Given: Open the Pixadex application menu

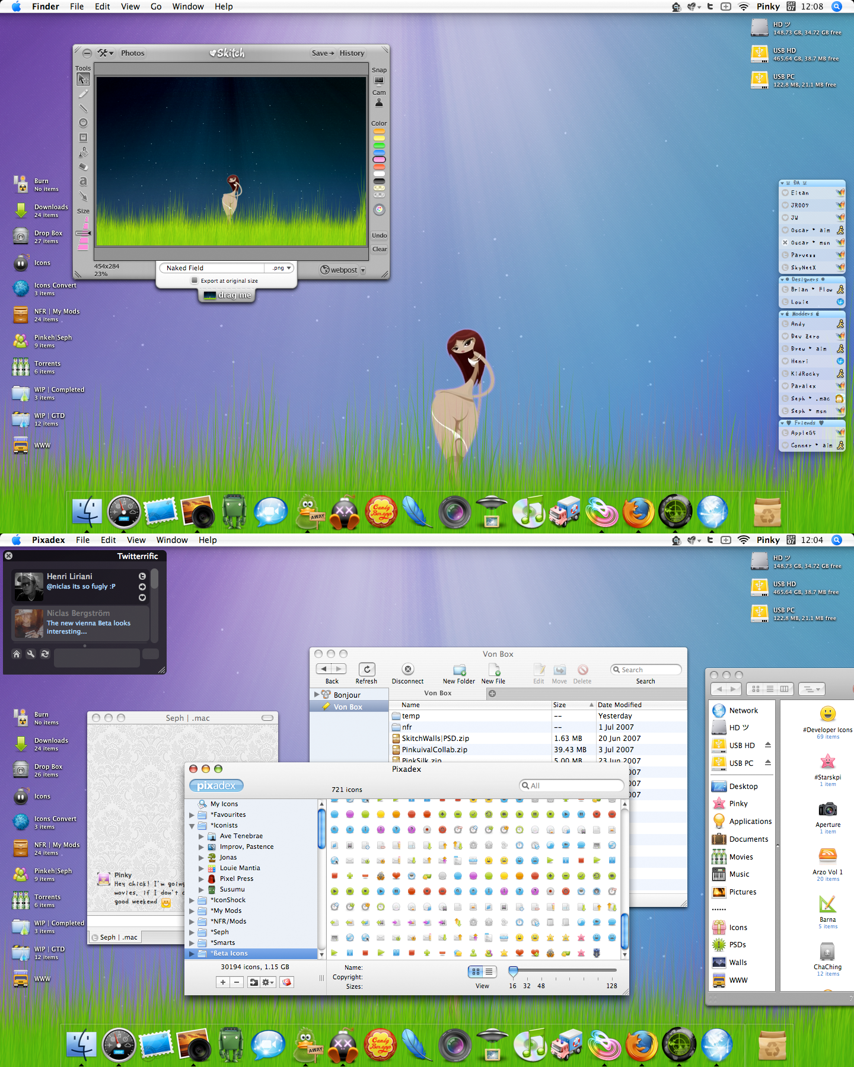Looking at the screenshot, I should (49, 540).
